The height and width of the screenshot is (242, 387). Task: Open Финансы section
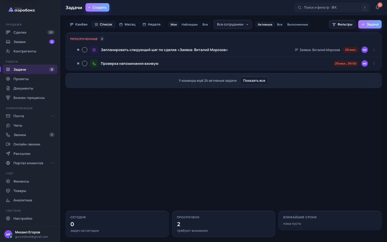tap(30, 181)
